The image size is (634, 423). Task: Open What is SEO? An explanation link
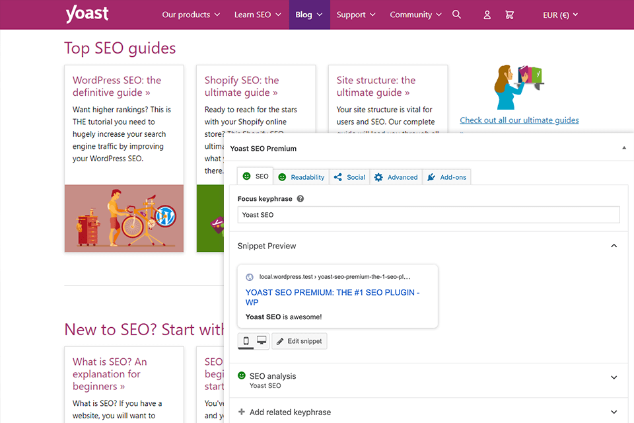click(110, 374)
